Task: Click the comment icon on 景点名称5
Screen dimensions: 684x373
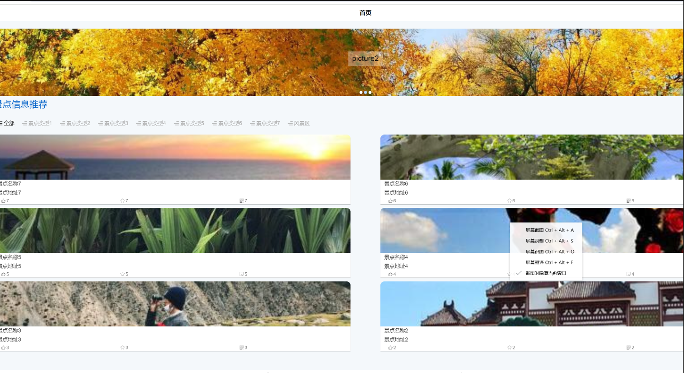Action: coord(241,274)
